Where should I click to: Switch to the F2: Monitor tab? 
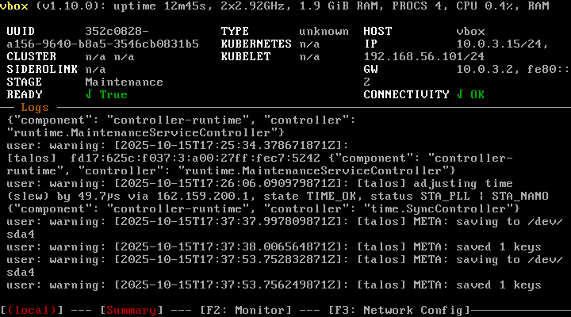[244, 310]
